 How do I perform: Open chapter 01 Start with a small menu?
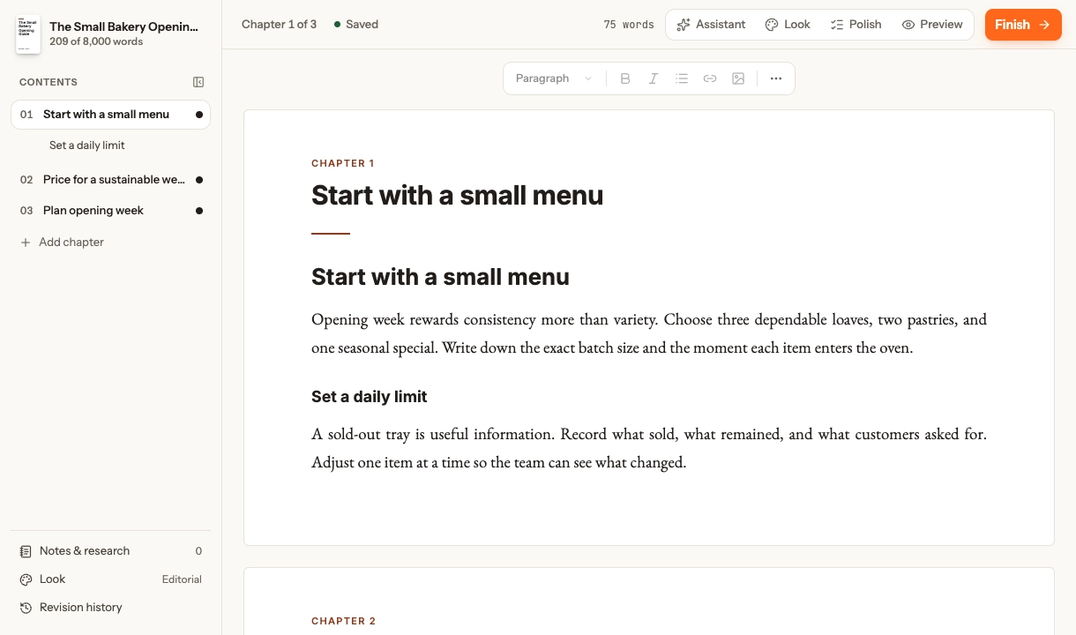pos(110,115)
